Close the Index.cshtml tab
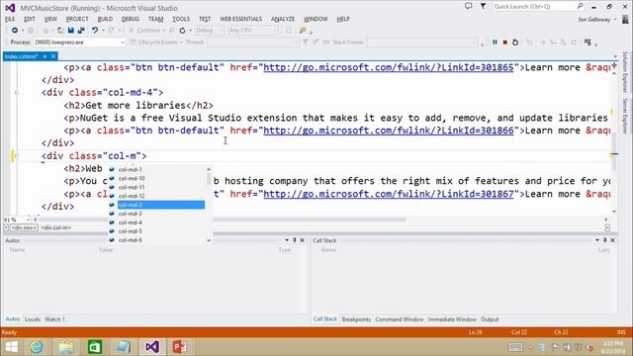Image resolution: width=633 pixels, height=356 pixels. tap(53, 56)
